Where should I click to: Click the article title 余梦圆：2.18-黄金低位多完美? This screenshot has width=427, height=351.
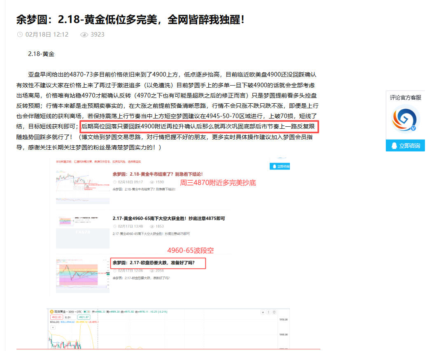pyautogui.click(x=130, y=20)
